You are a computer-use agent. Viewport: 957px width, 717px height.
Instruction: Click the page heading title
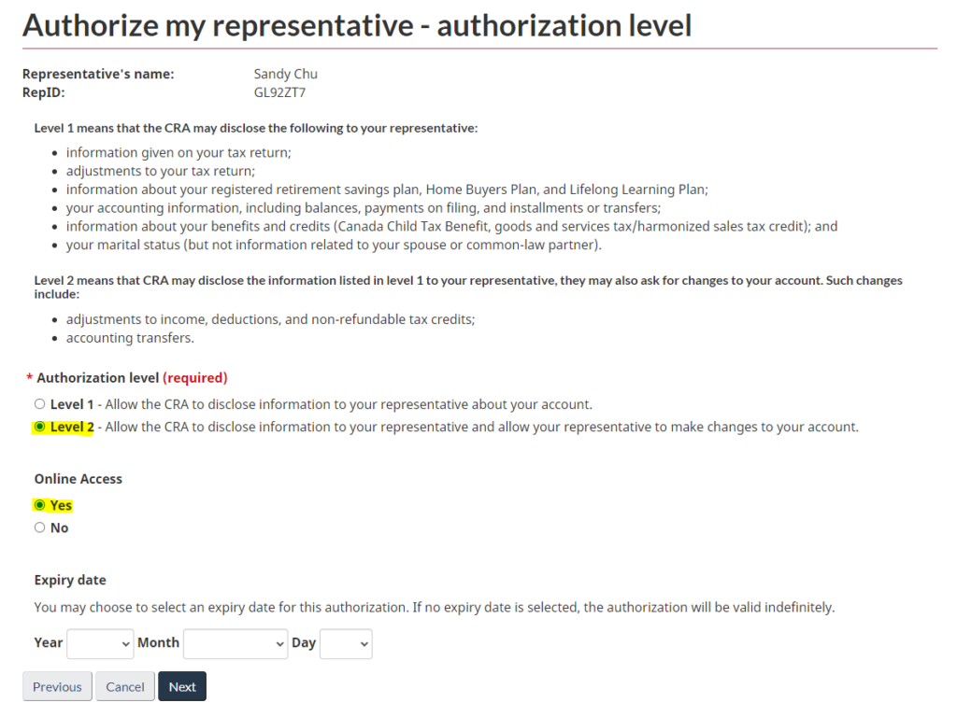pos(357,25)
